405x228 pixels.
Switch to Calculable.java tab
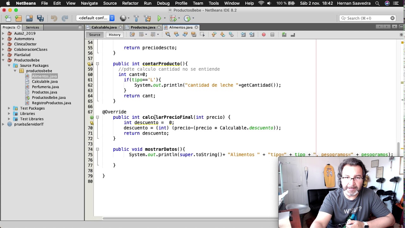(x=104, y=27)
